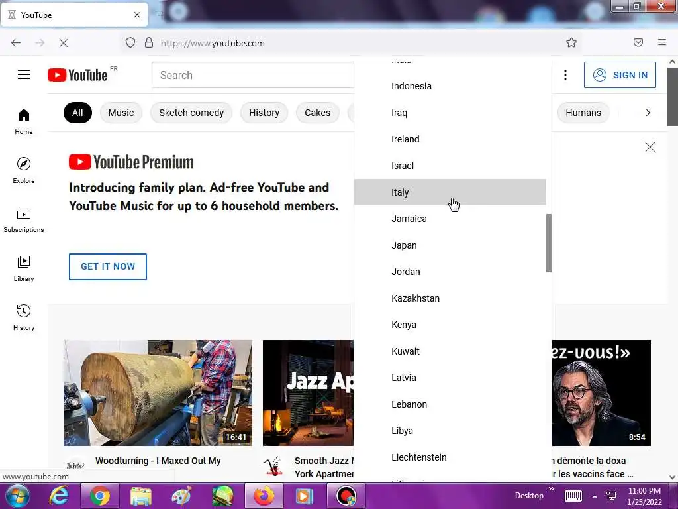Choose Ireland from the location list
This screenshot has width=678, height=509.
pyautogui.click(x=450, y=139)
